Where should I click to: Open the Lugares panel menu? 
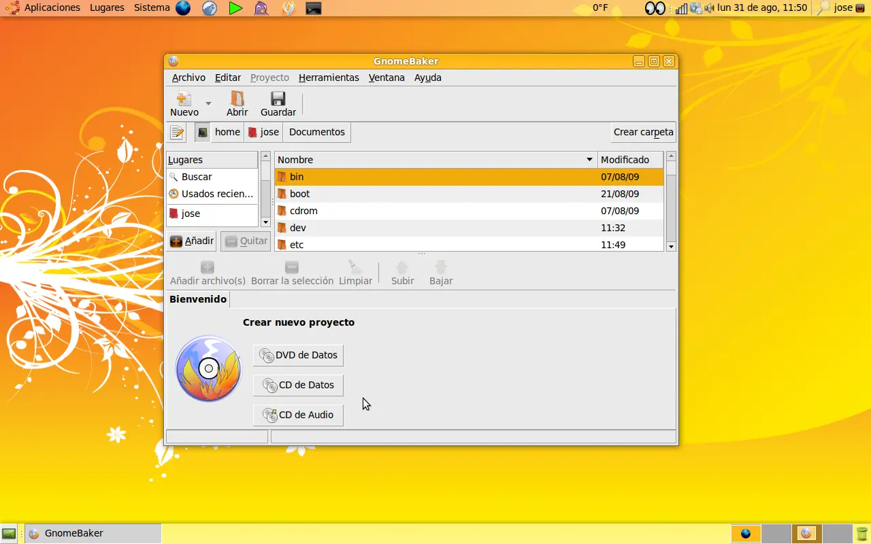click(108, 7)
